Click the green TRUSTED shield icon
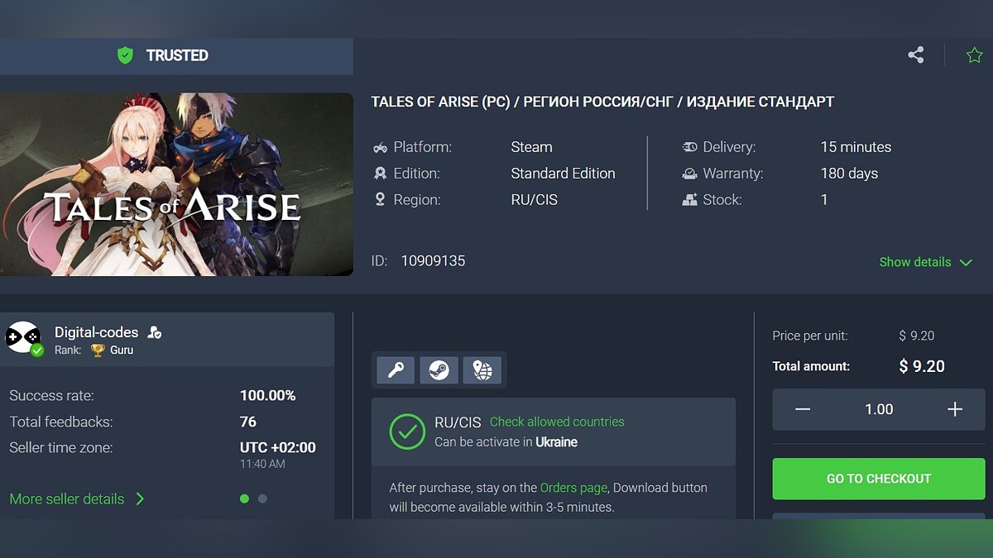This screenshot has height=558, width=993. point(125,55)
